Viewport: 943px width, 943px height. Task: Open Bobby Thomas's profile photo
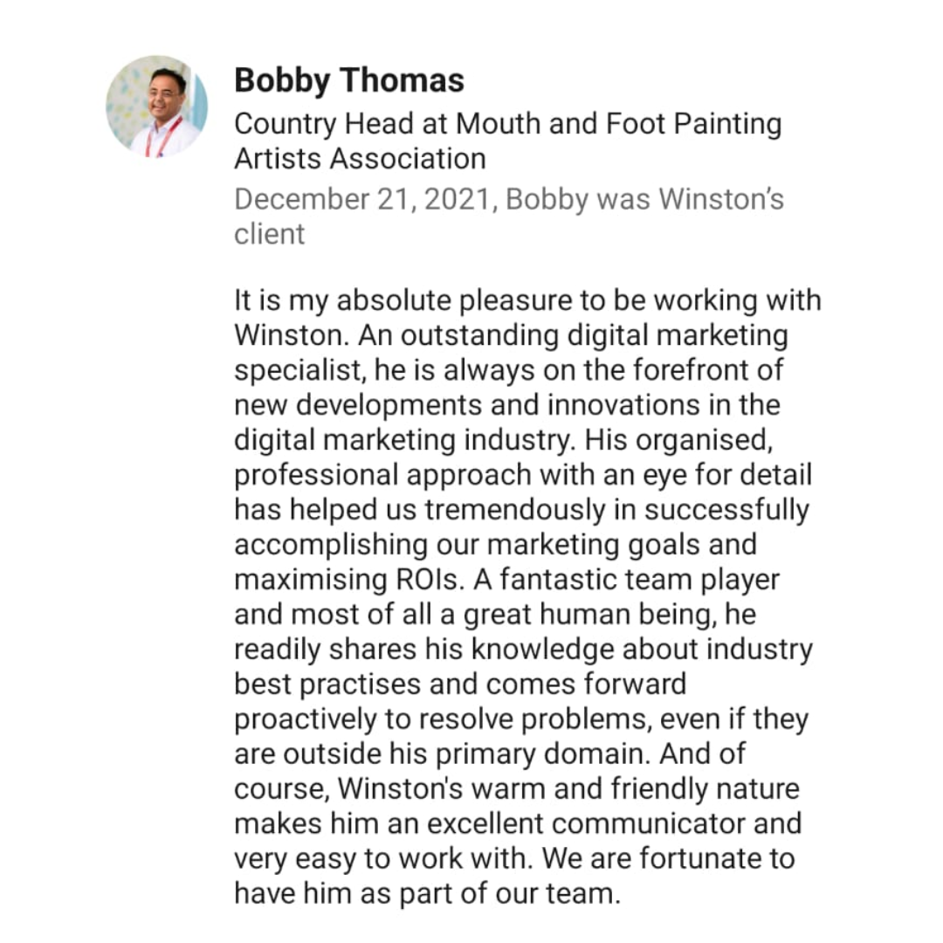coord(157,107)
